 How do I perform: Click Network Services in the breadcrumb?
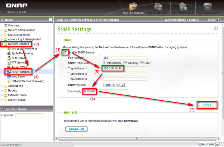pyautogui.click(x=81, y=20)
